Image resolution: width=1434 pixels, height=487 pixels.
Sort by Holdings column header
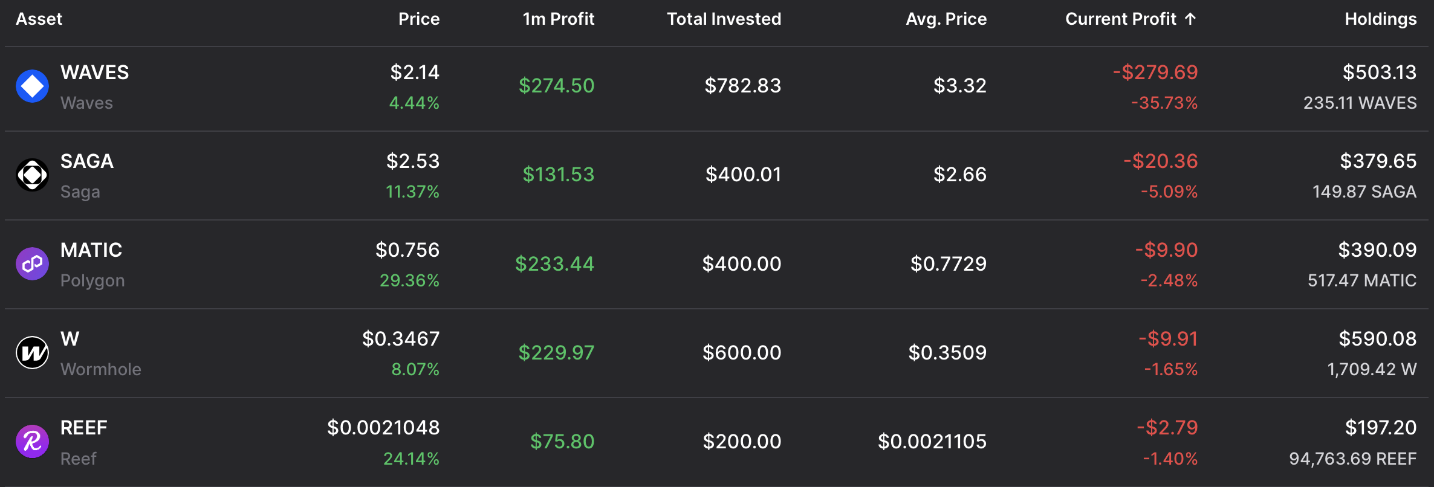(x=1380, y=19)
